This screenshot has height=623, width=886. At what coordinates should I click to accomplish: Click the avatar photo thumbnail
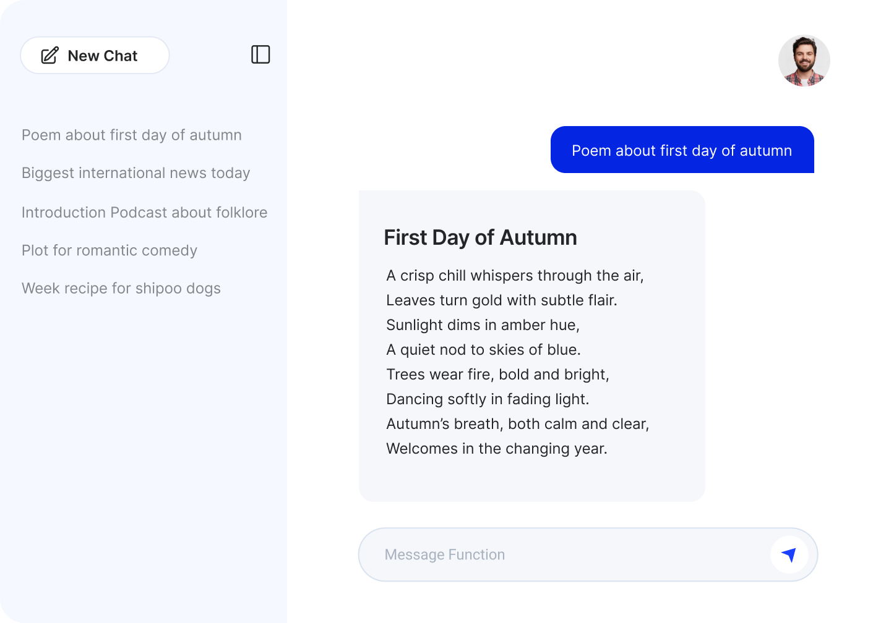804,61
